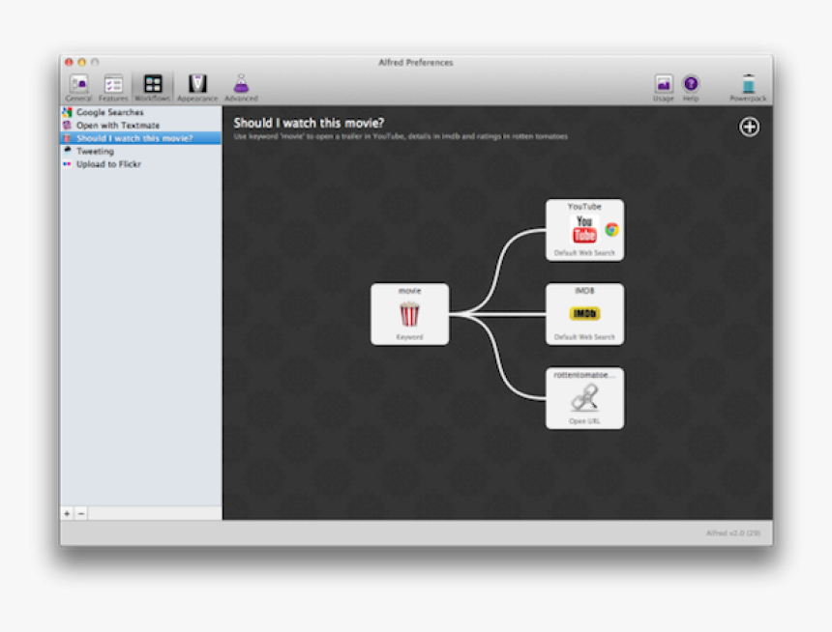Click the IMDB web search node
Screen dimensions: 832x632
click(584, 314)
